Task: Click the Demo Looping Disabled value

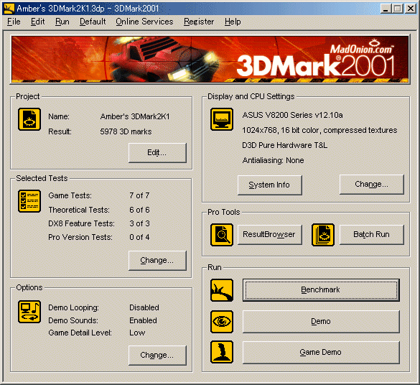Action: (x=144, y=307)
